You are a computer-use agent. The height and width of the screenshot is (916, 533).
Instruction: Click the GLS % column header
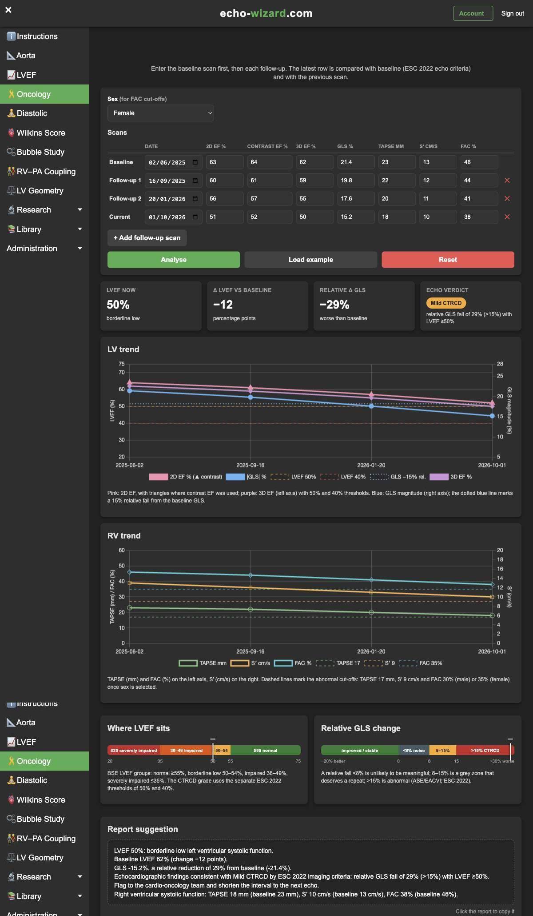pyautogui.click(x=345, y=146)
